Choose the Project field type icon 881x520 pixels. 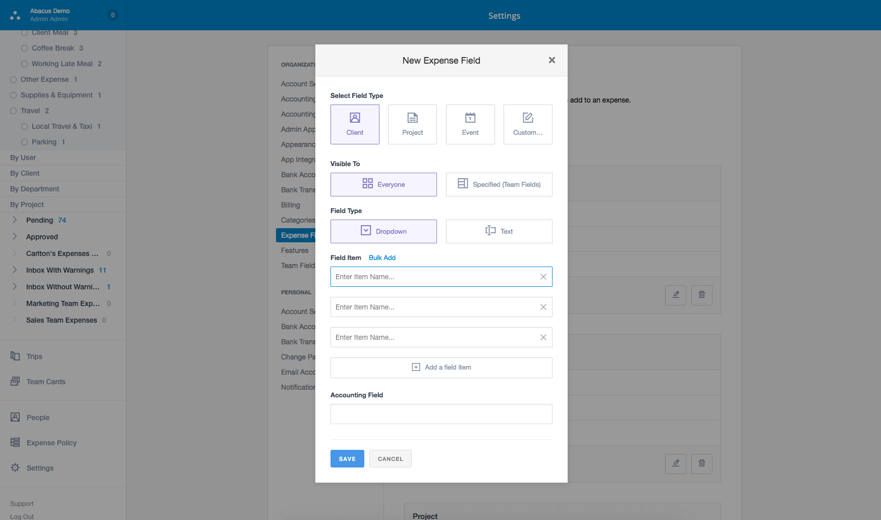coord(412,118)
